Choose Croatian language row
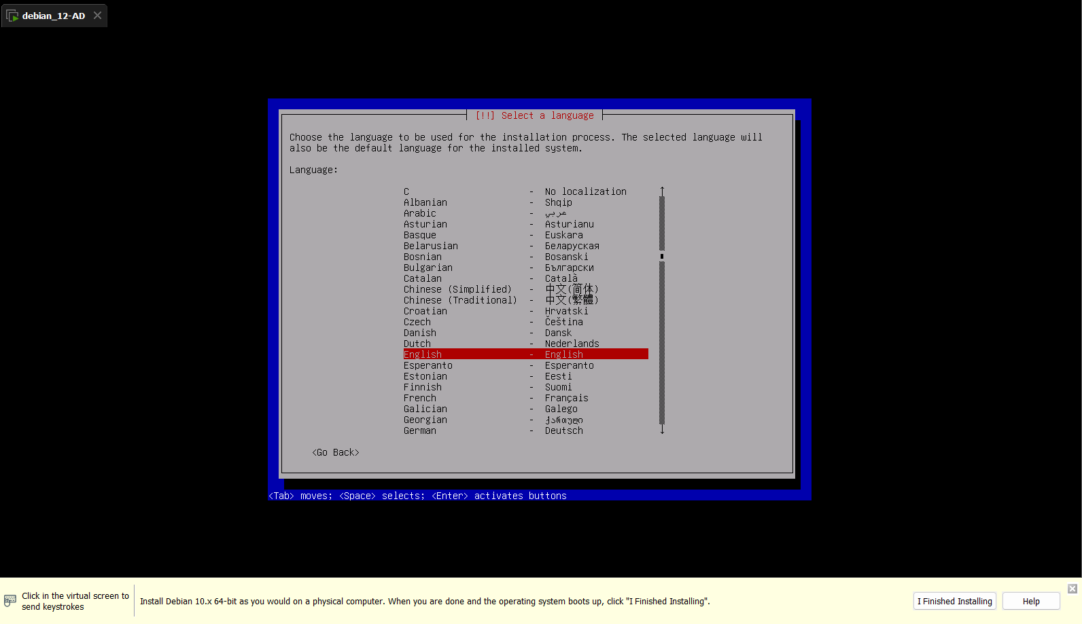Screen dimensions: 1082x624 [525, 311]
